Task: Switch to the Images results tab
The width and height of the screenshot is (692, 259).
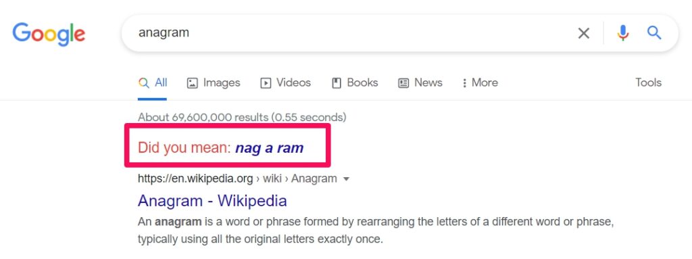Action: point(214,83)
